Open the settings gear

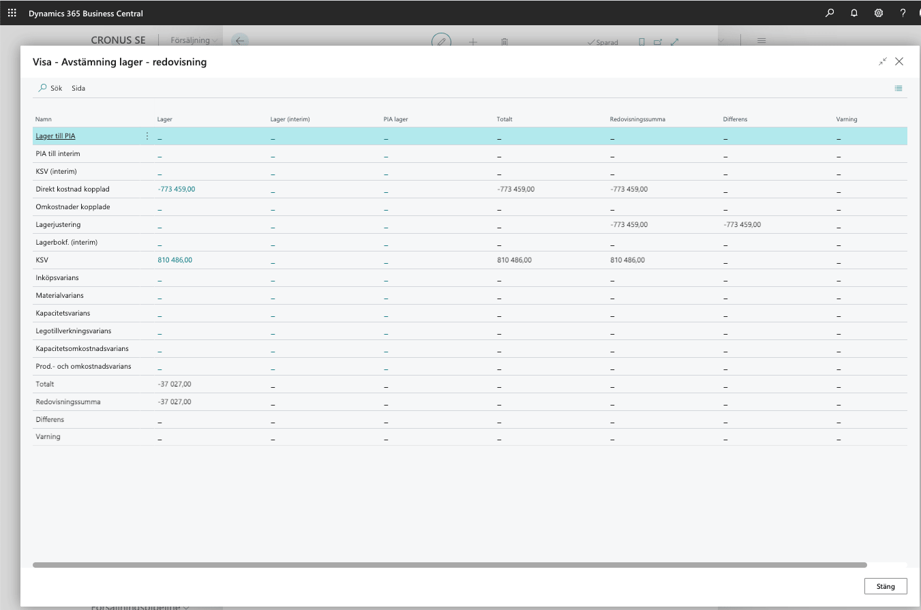(x=879, y=13)
